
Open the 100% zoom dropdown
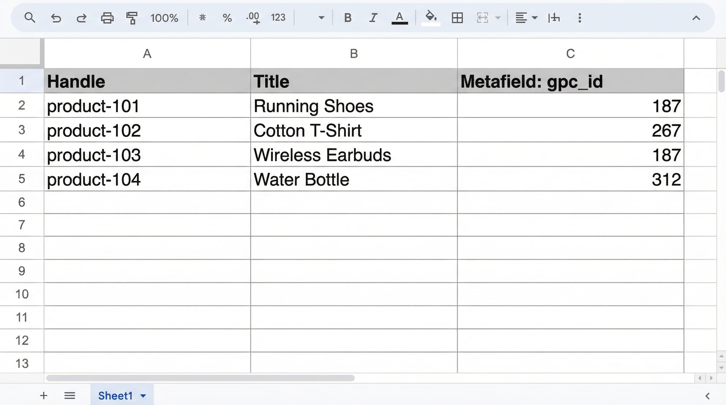coord(164,18)
